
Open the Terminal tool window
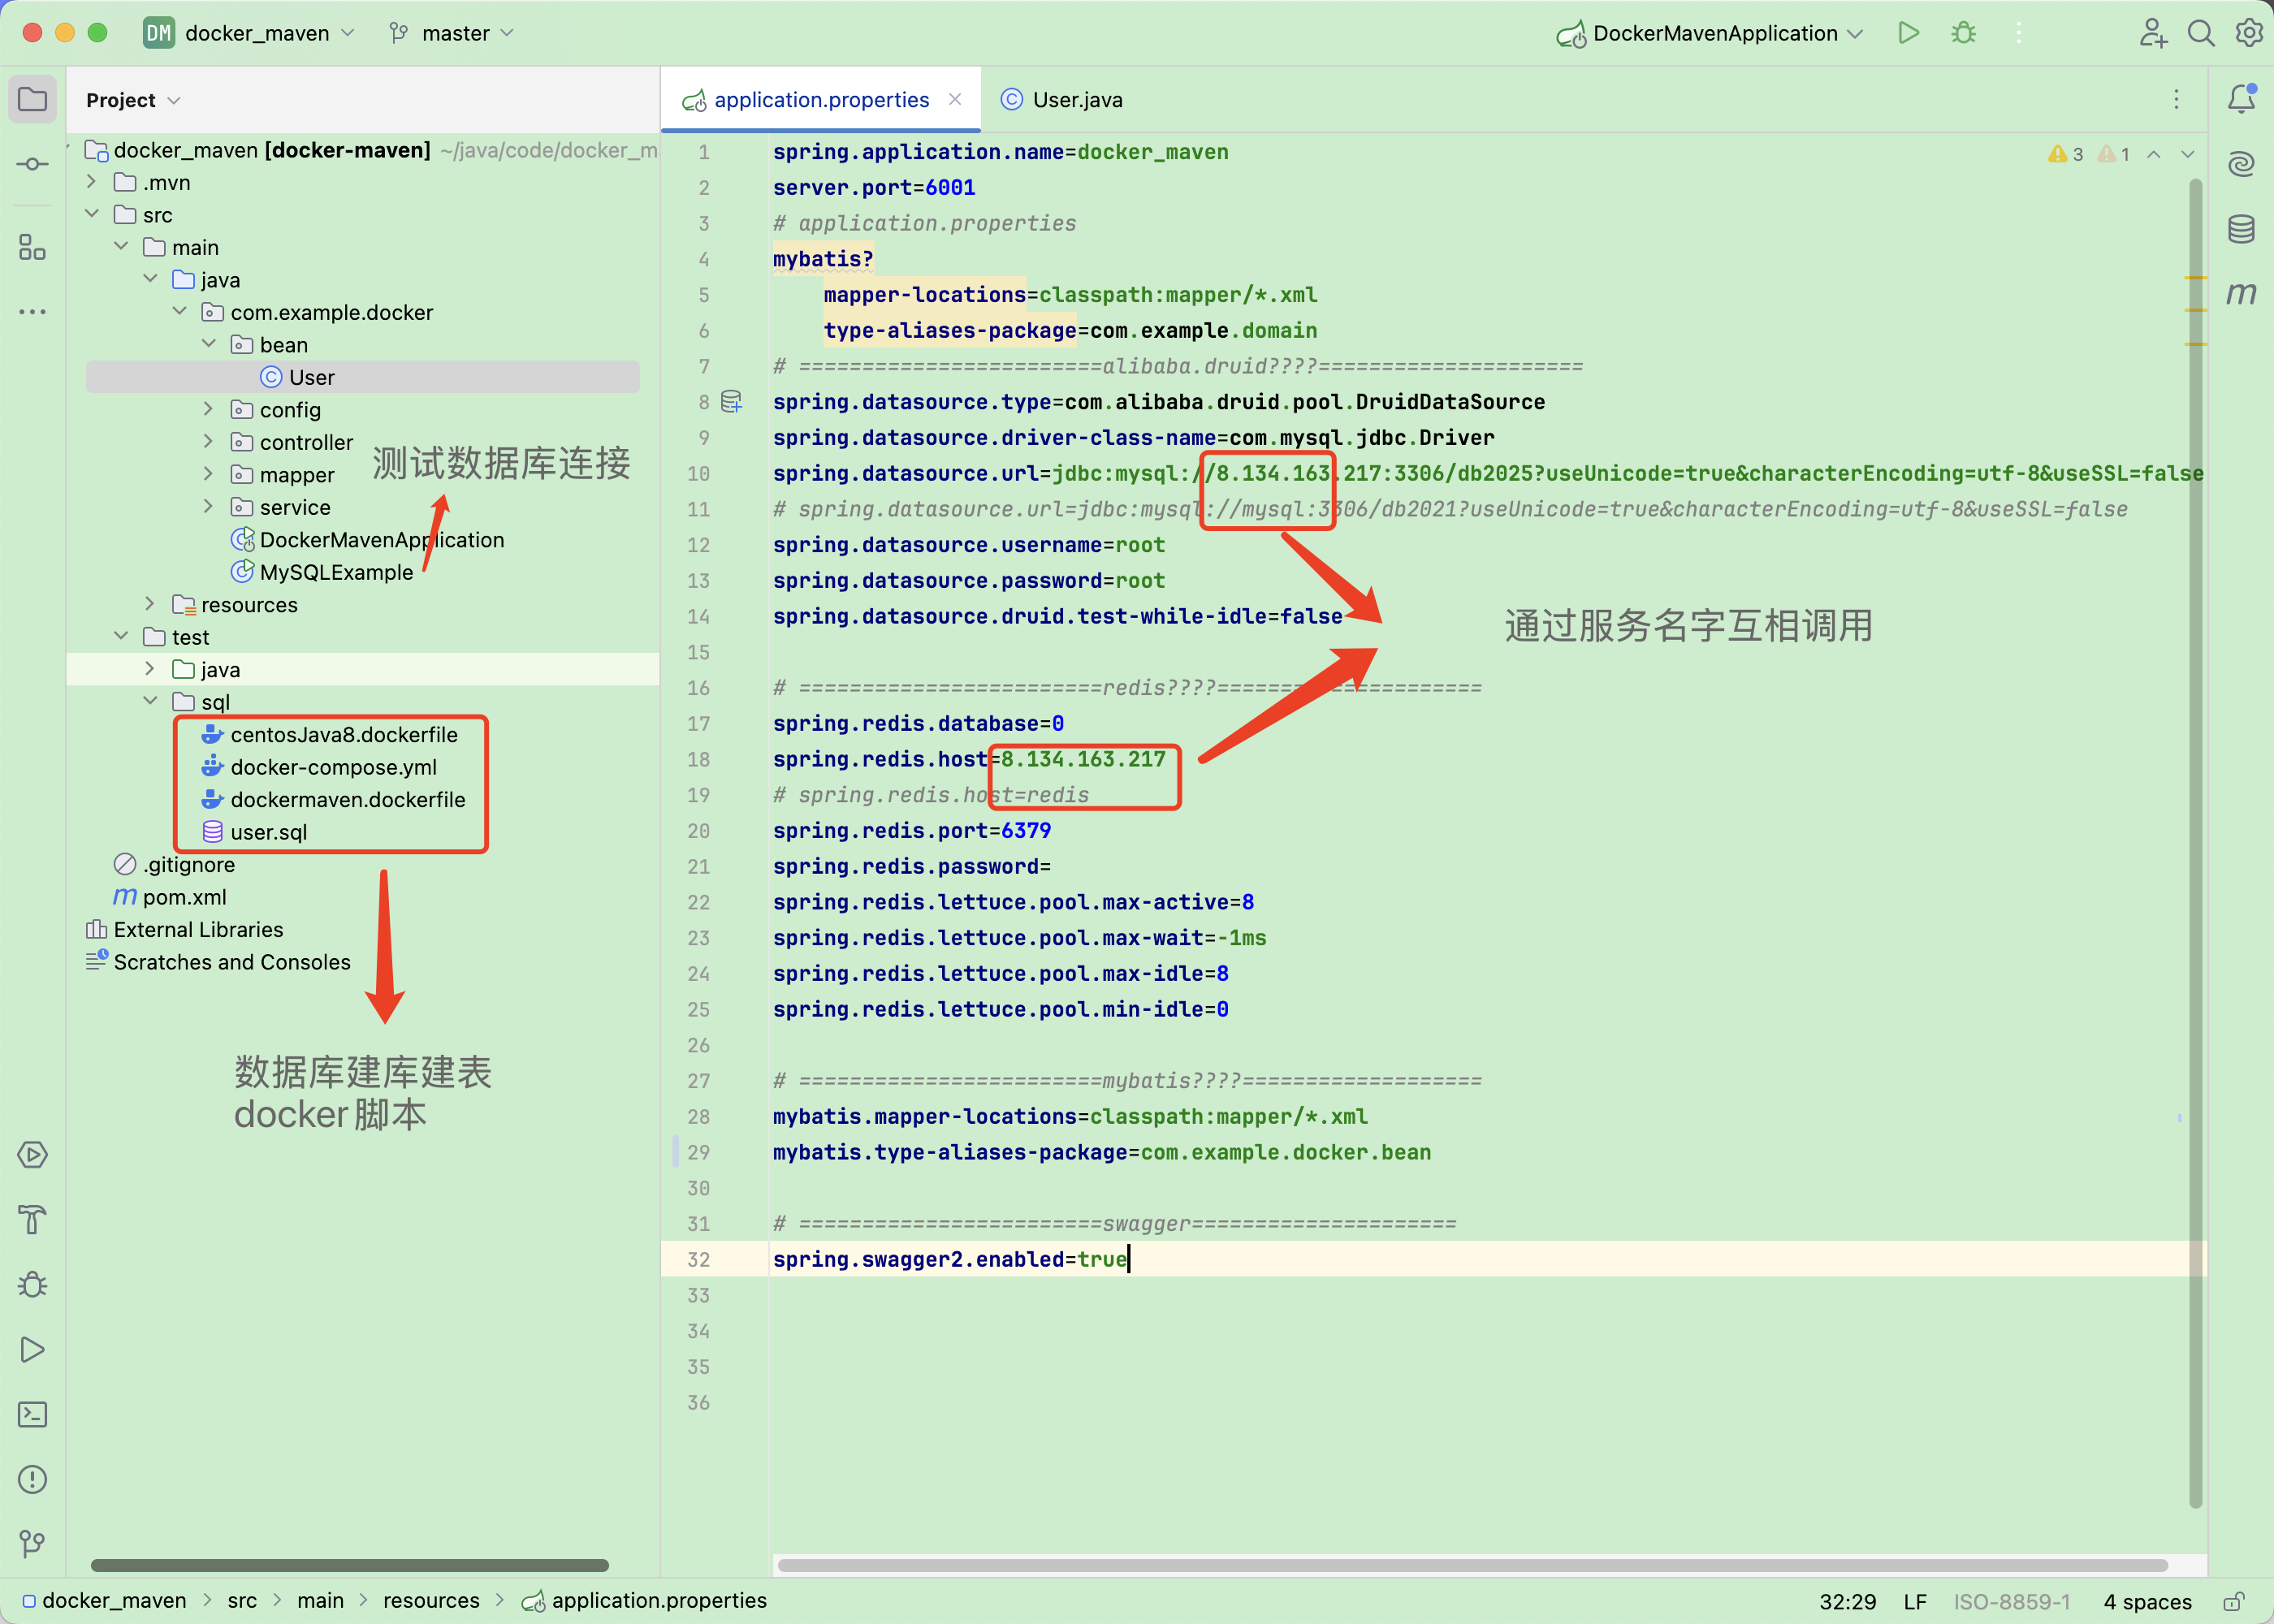pyautogui.click(x=32, y=1414)
